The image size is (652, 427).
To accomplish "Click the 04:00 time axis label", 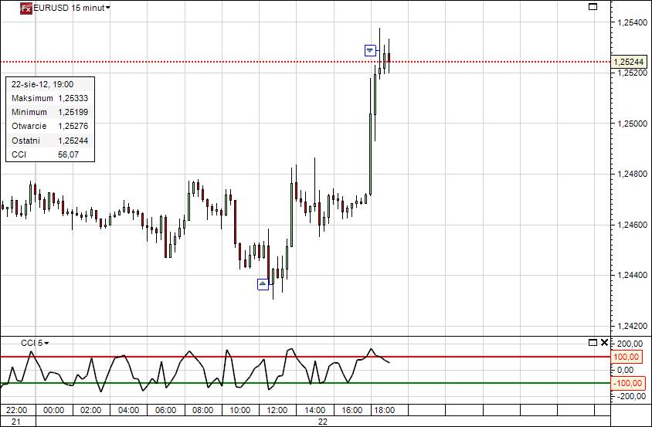I will click(128, 410).
